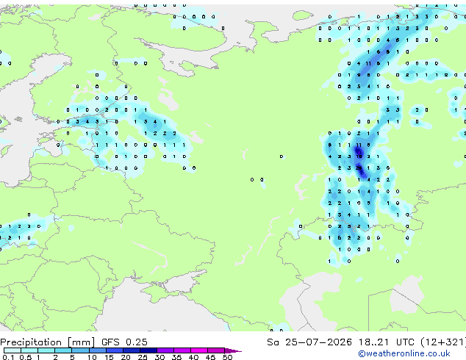Click the legend label '0.5'
Screen dimensions: 466x360
coord(25,357)
